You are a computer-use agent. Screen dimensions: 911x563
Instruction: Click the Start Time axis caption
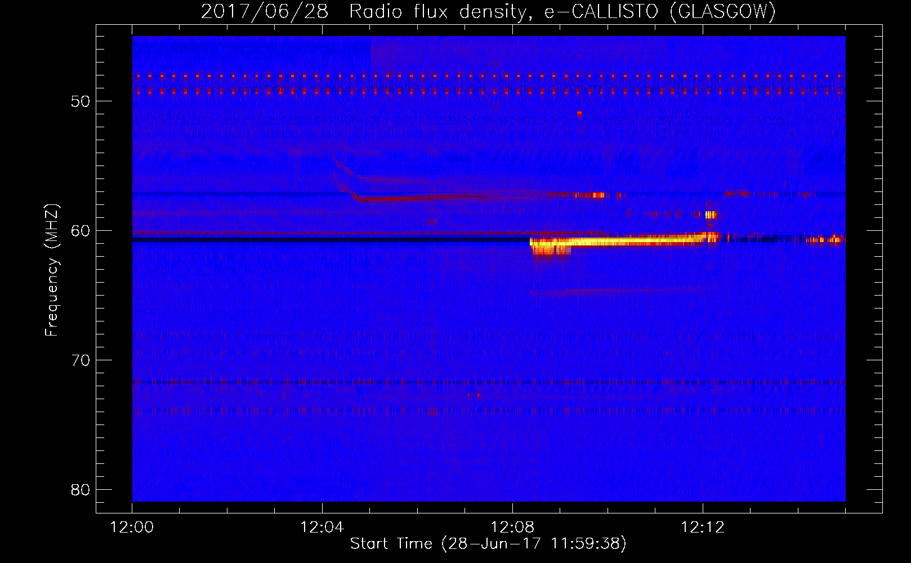click(x=488, y=544)
